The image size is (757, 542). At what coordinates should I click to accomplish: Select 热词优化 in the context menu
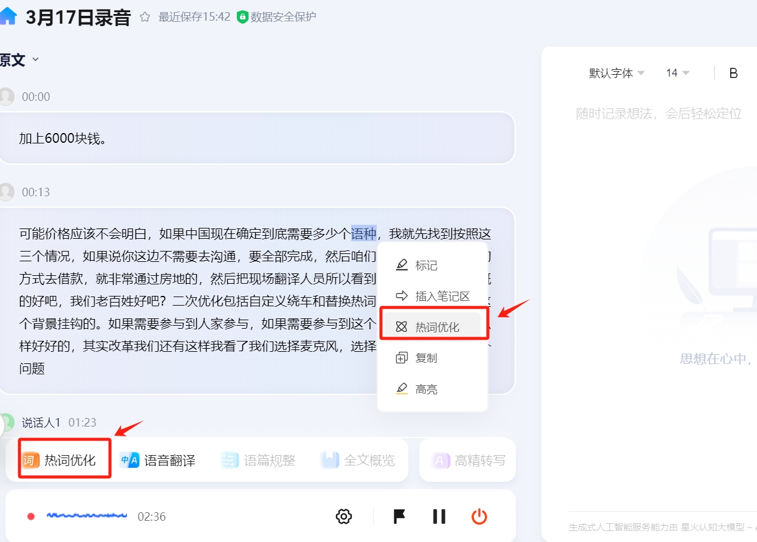click(x=433, y=327)
